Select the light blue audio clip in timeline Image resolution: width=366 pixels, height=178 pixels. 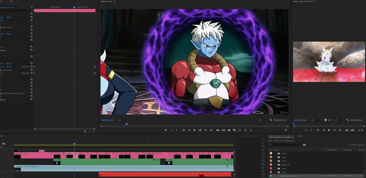[124, 168]
